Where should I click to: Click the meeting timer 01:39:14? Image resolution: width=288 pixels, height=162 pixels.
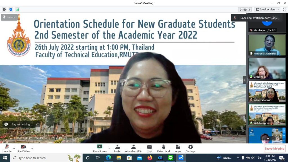click(245, 10)
